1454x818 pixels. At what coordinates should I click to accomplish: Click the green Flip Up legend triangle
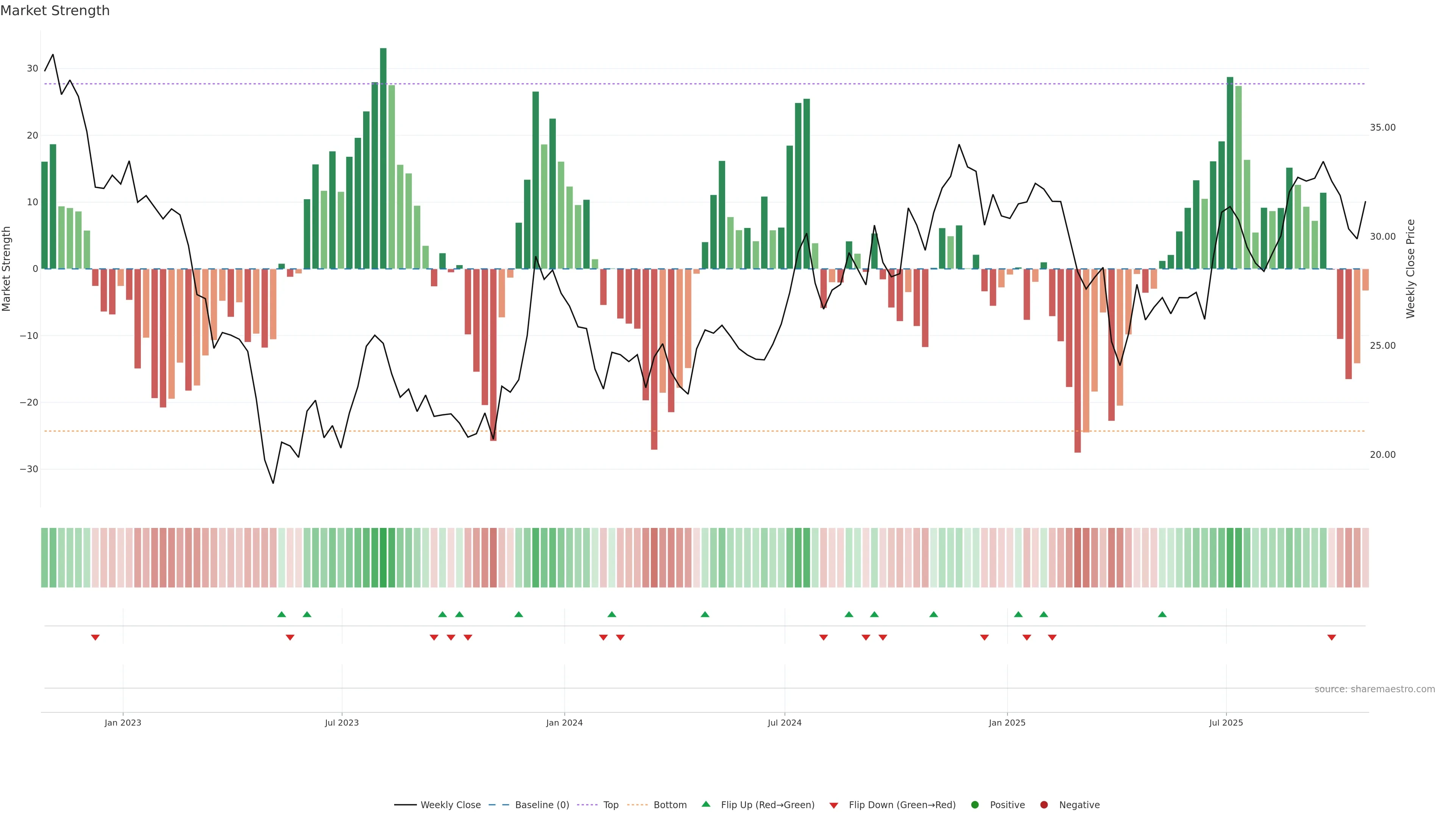click(705, 804)
